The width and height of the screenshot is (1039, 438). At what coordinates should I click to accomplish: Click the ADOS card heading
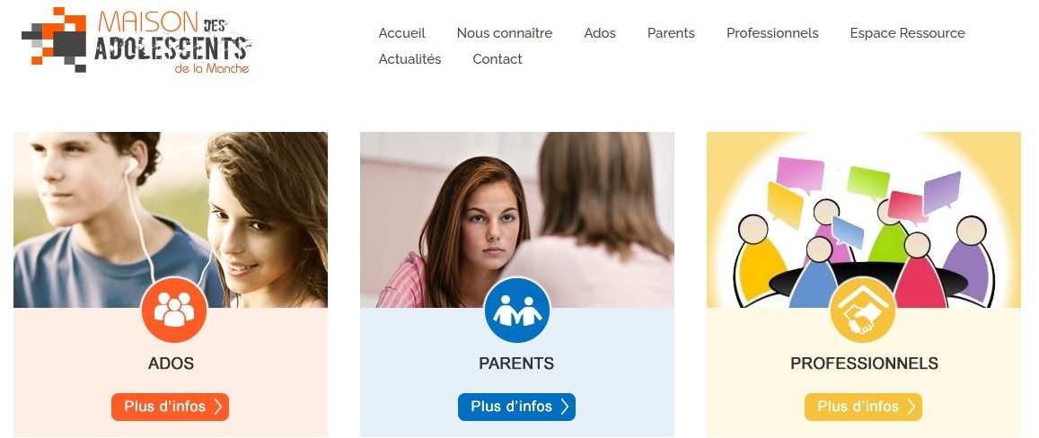click(x=171, y=364)
